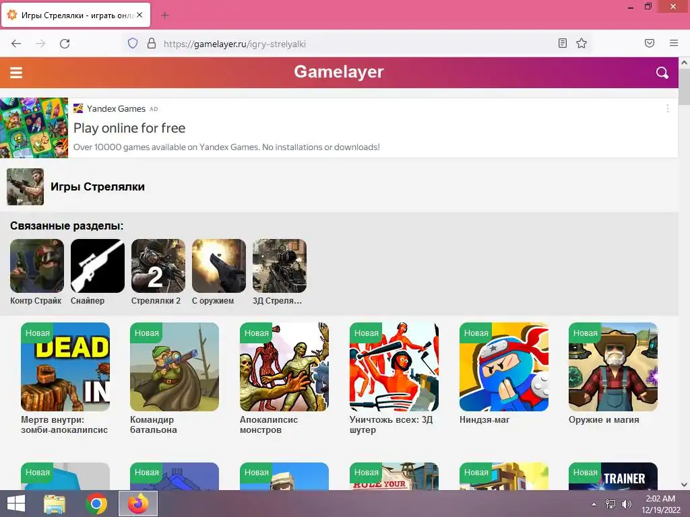
Task: Go back to the previous page
Action: 16,44
